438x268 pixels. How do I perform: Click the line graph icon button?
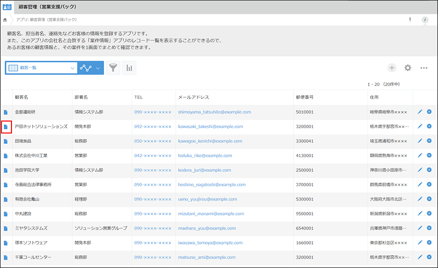point(86,68)
